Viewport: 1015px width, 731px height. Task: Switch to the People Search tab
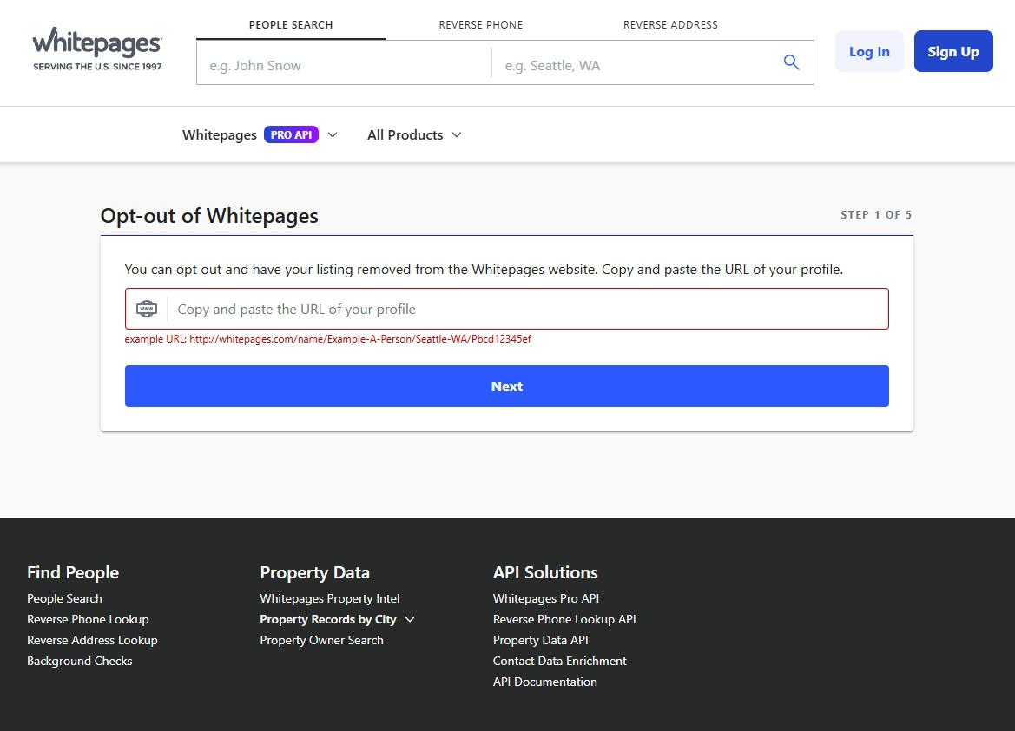[291, 24]
